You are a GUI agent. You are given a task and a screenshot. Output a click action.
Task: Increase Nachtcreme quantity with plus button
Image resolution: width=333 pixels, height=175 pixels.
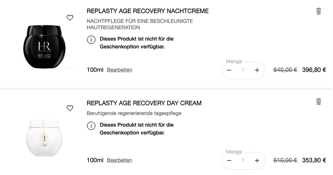pyautogui.click(x=257, y=70)
